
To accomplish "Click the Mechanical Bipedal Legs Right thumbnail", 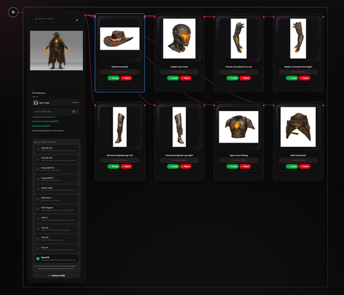I will point(179,127).
